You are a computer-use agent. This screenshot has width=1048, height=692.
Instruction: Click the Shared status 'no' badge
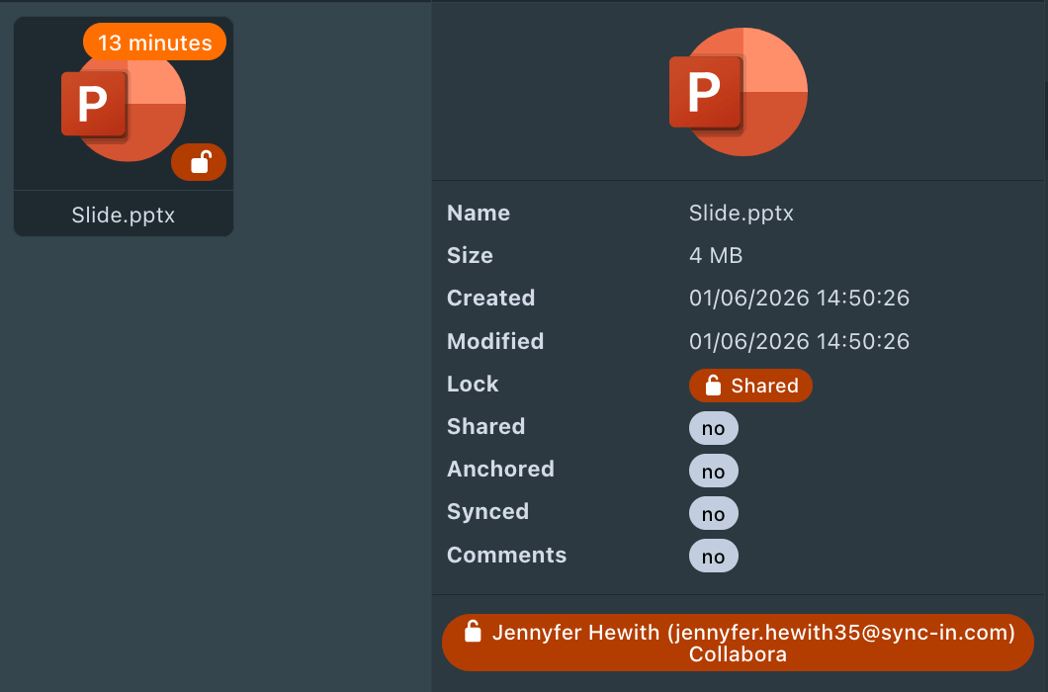[x=713, y=428]
